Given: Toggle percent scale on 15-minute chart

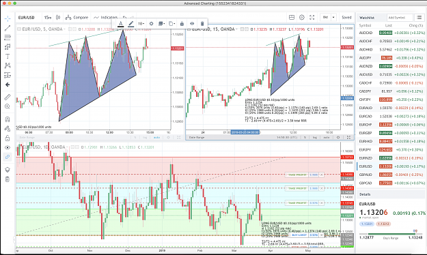Looking at the screenshot, I should point(305,138).
